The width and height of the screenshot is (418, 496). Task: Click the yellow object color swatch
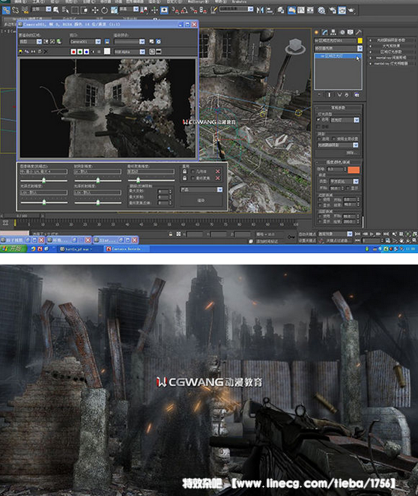(360, 40)
